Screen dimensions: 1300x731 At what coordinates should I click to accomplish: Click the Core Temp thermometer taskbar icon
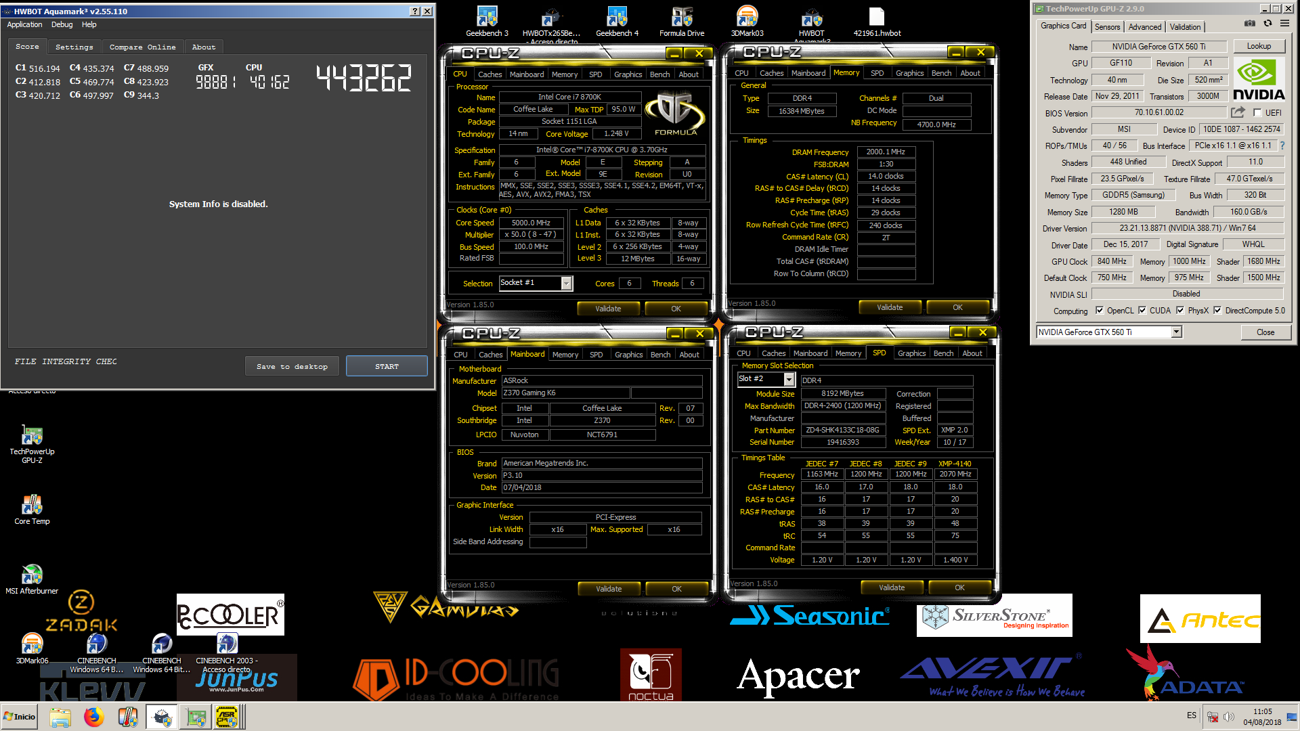click(128, 717)
